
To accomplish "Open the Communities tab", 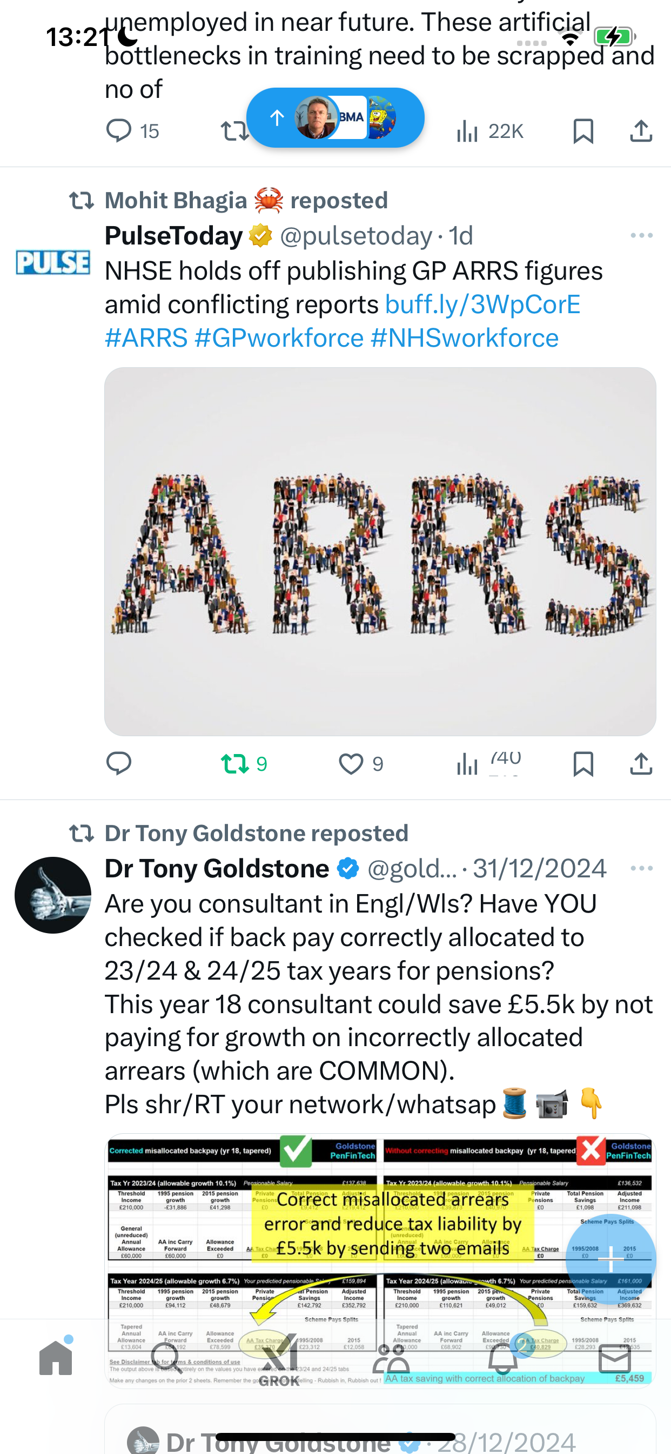I will pyautogui.click(x=391, y=1358).
